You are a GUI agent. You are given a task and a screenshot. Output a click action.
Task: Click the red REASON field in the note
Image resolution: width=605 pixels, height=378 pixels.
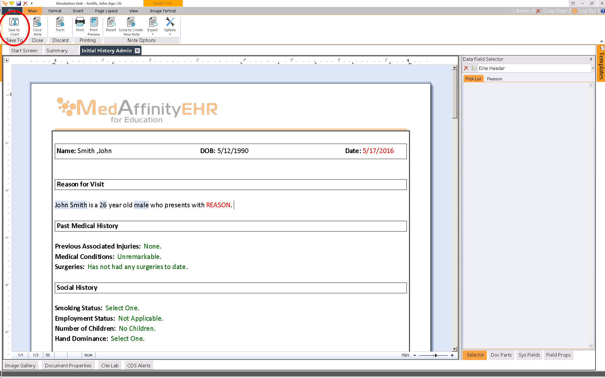click(x=218, y=205)
